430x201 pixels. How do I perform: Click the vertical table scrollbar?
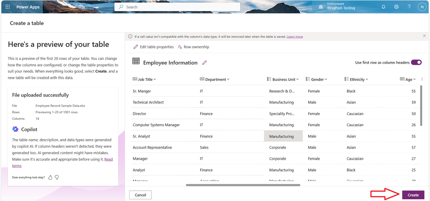[x=421, y=105]
